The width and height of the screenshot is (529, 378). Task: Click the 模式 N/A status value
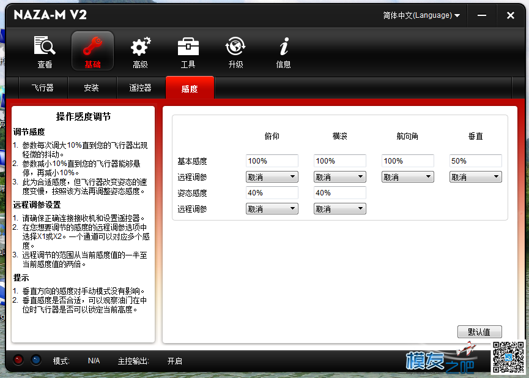pyautogui.click(x=94, y=361)
